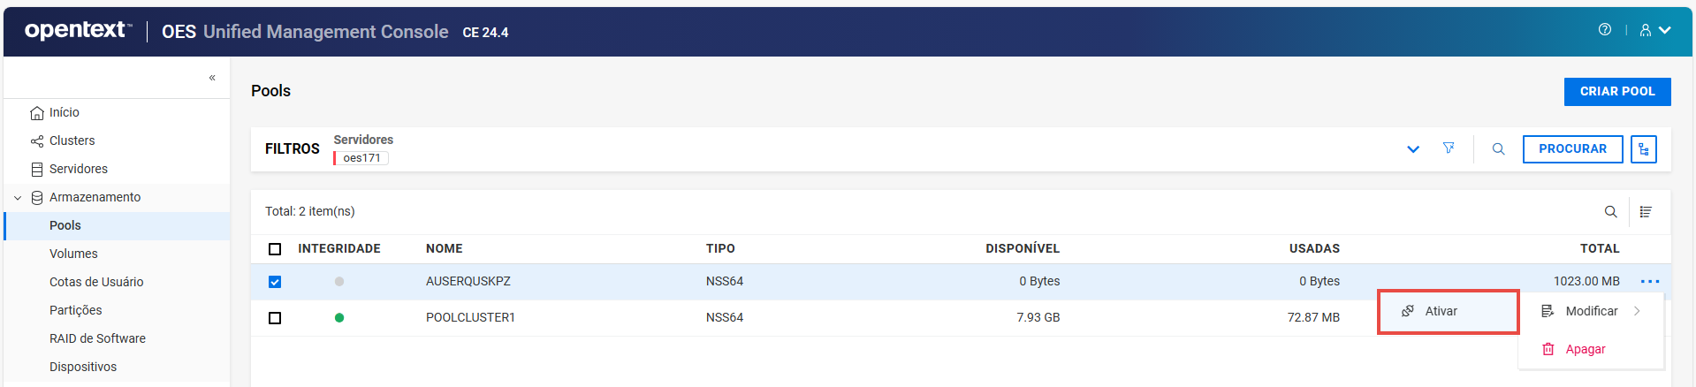Select Ativar from the context menu

(1441, 311)
